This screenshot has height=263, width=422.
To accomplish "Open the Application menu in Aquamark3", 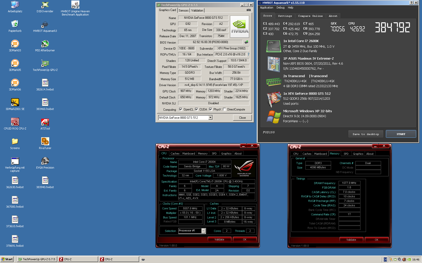I will click(267, 8).
